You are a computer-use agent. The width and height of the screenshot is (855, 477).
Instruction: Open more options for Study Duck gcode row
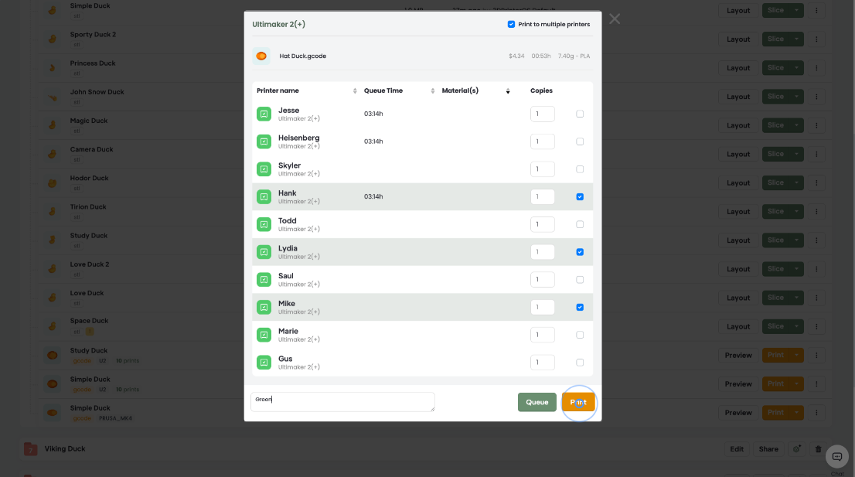pos(816,356)
